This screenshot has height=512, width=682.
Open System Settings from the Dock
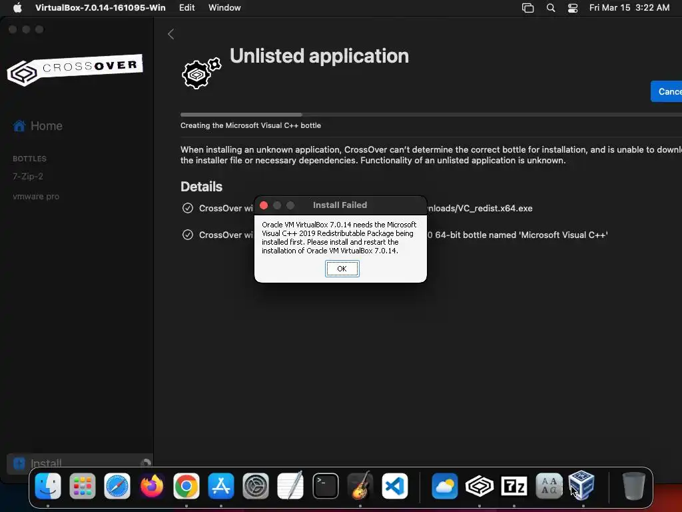(x=256, y=486)
